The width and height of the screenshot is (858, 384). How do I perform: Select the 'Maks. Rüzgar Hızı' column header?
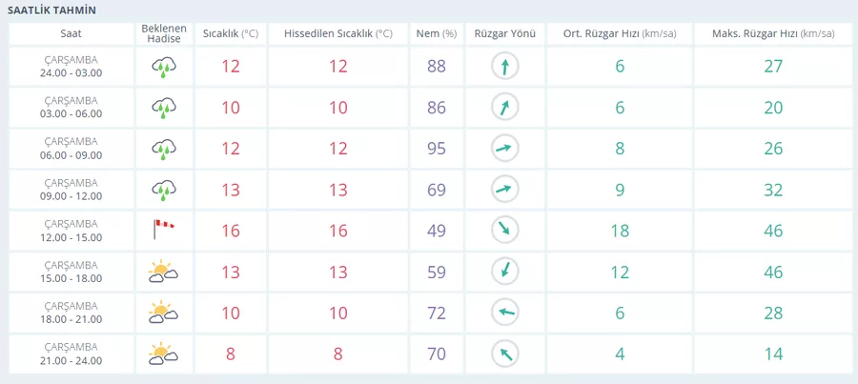772,33
